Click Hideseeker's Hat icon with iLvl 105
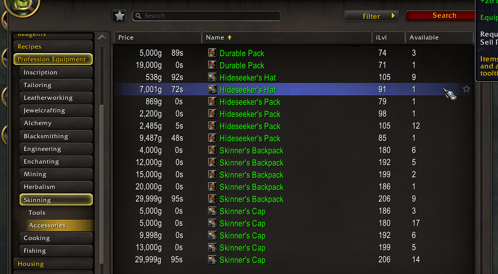 (x=212, y=77)
